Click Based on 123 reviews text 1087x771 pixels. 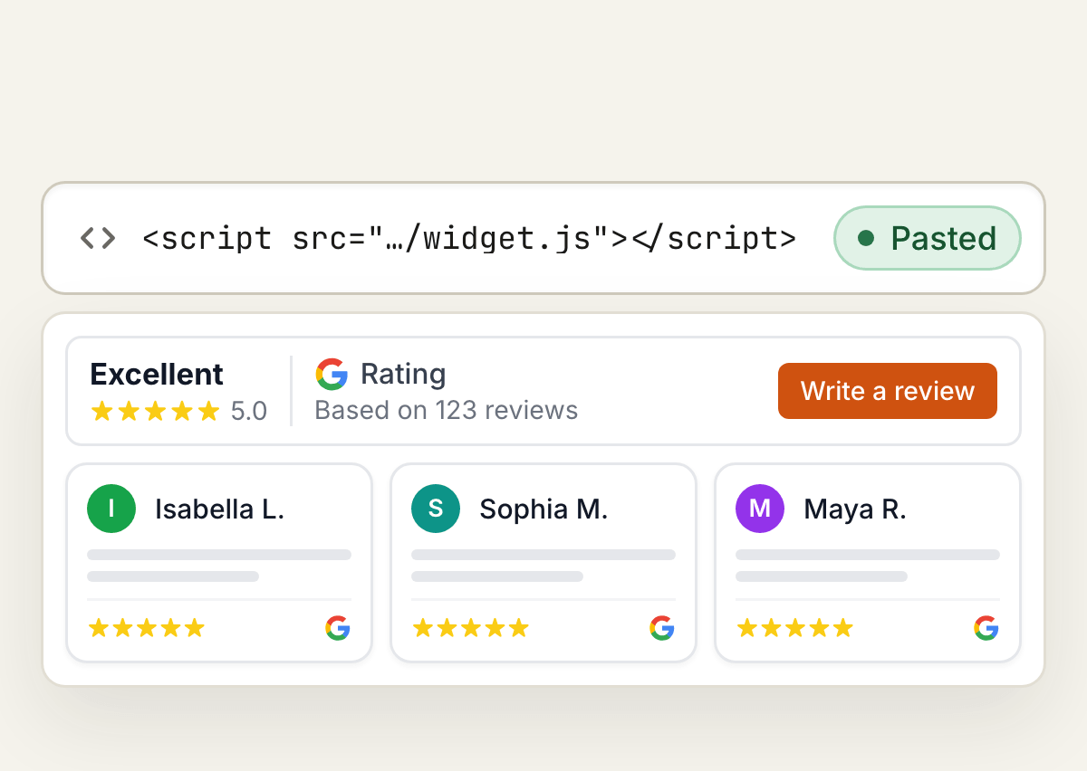coord(446,410)
